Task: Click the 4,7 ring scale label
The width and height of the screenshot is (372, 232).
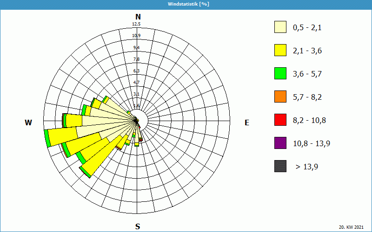Action: [x=136, y=83]
